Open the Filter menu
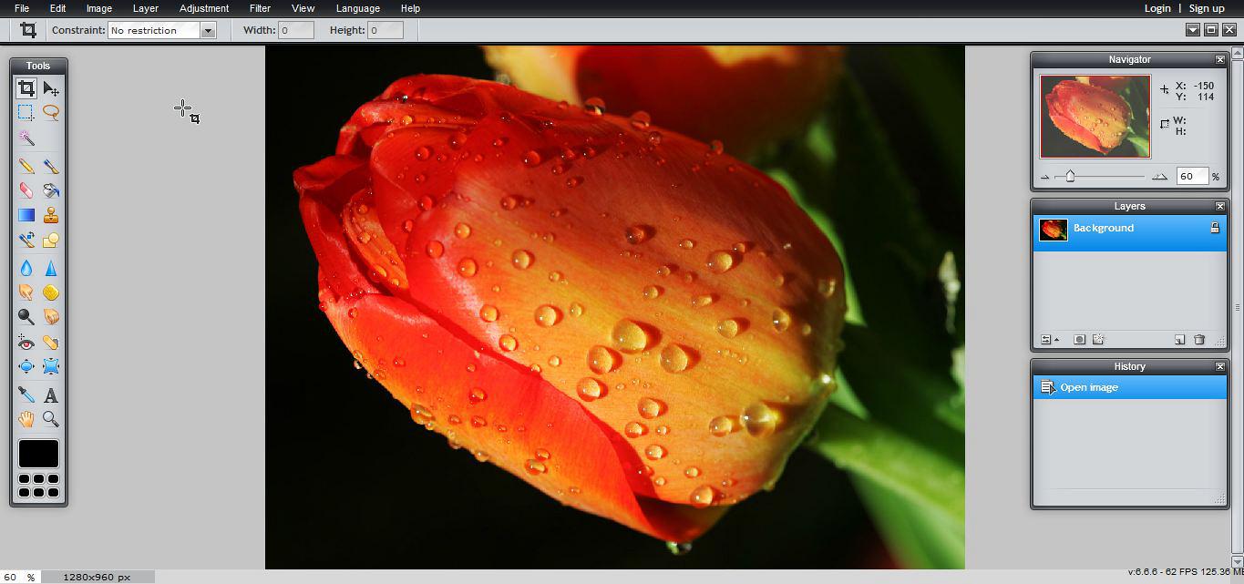 pos(260,8)
